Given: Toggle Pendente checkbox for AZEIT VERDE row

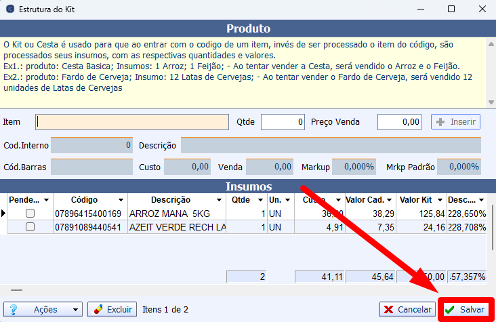Looking at the screenshot, I should click(29, 228).
